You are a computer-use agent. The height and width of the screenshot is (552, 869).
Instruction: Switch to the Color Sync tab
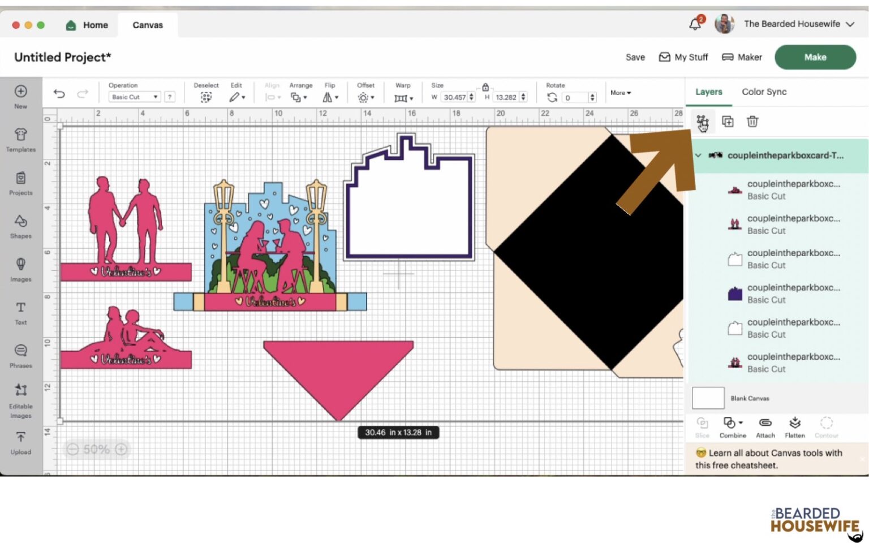[x=764, y=92]
